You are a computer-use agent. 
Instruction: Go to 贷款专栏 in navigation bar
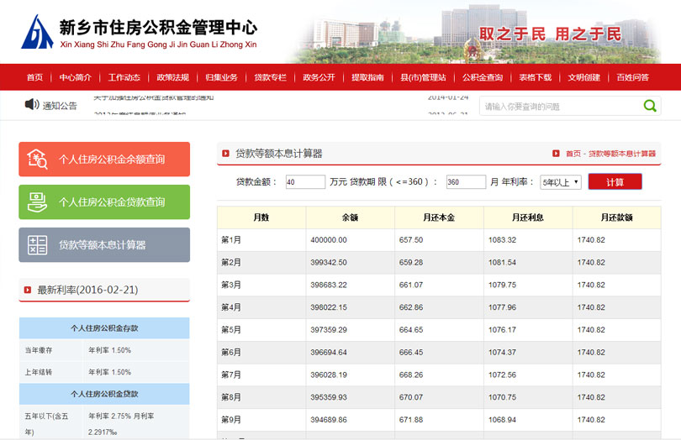270,77
